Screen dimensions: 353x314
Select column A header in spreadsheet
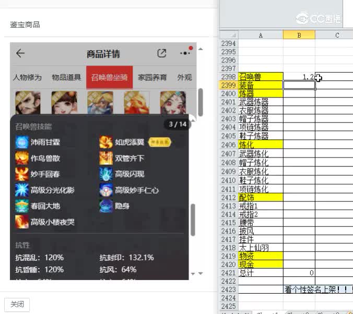261,35
